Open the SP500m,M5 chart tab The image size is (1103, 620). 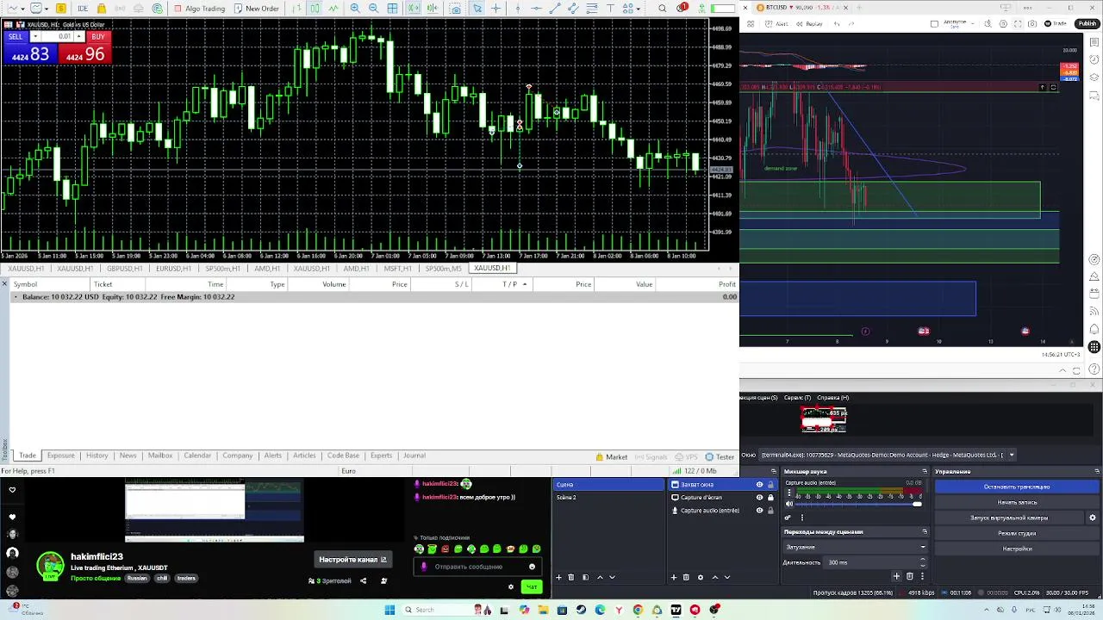(443, 269)
